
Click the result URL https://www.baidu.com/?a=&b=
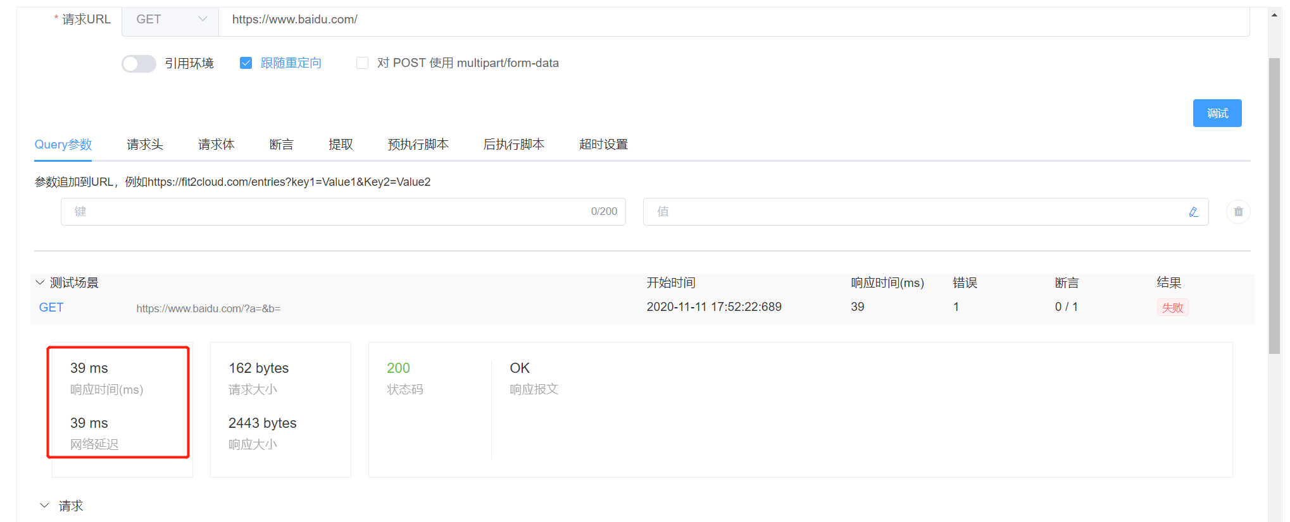point(208,309)
